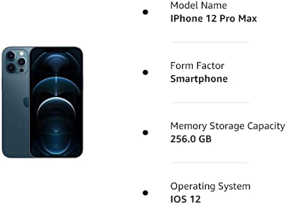
Task: Select the bullet beside Memory Storage Capacity
Action: pyautogui.click(x=145, y=132)
